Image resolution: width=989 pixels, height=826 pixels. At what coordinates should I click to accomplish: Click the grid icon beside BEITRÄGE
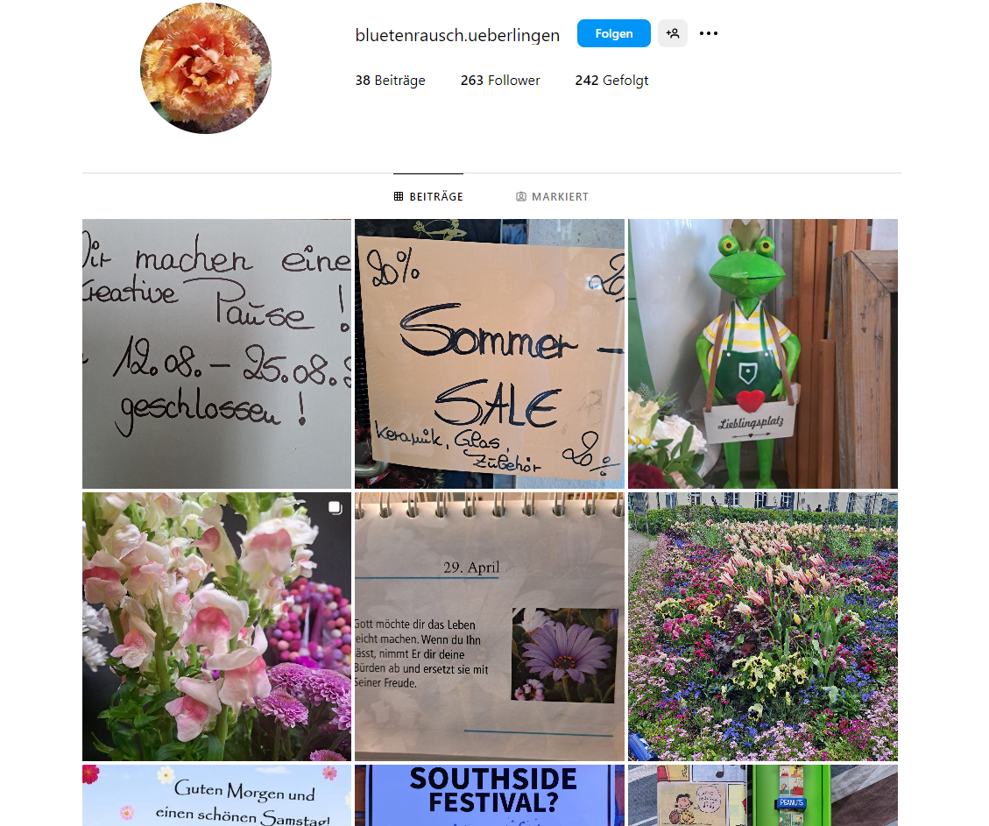click(399, 197)
